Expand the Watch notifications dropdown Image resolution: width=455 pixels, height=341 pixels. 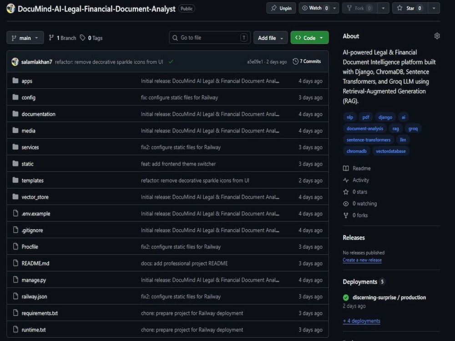pyautogui.click(x=334, y=8)
